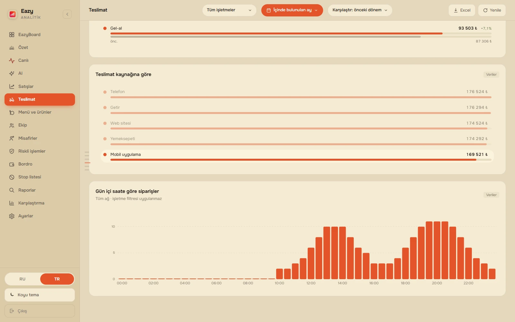Click the 169 521 ₺ value
The height and width of the screenshot is (322, 515).
pos(477,155)
